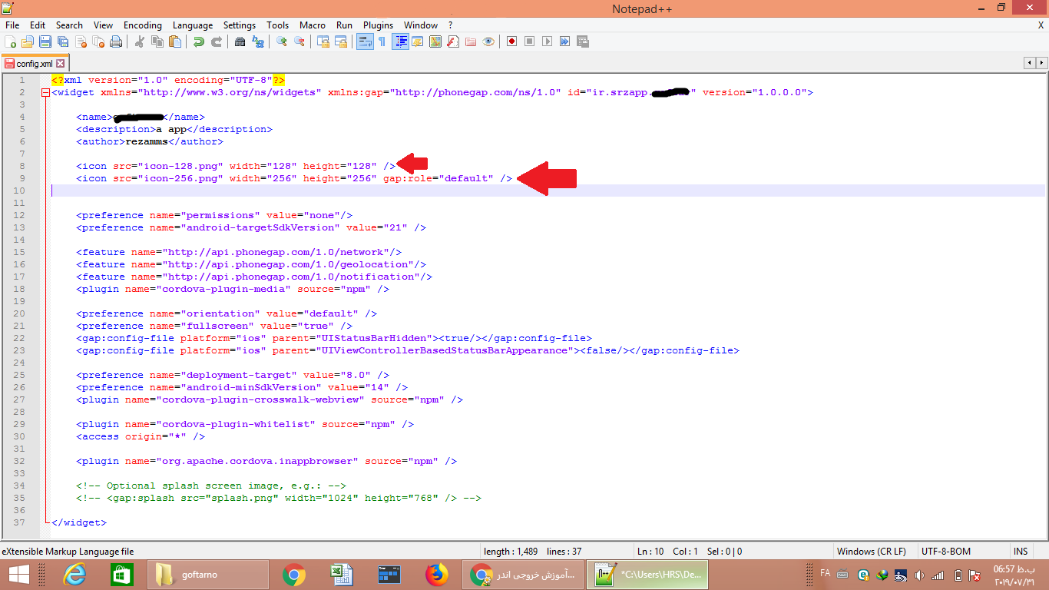
Task: Click the Zoom In magnifier icon
Action: pyautogui.click(x=282, y=41)
